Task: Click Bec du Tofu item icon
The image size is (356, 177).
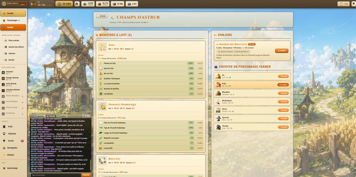Action: 101,73
